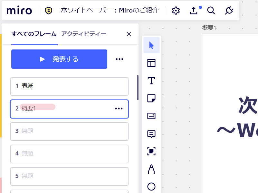Open the Templates tool
258x193 pixels.
coord(151,63)
